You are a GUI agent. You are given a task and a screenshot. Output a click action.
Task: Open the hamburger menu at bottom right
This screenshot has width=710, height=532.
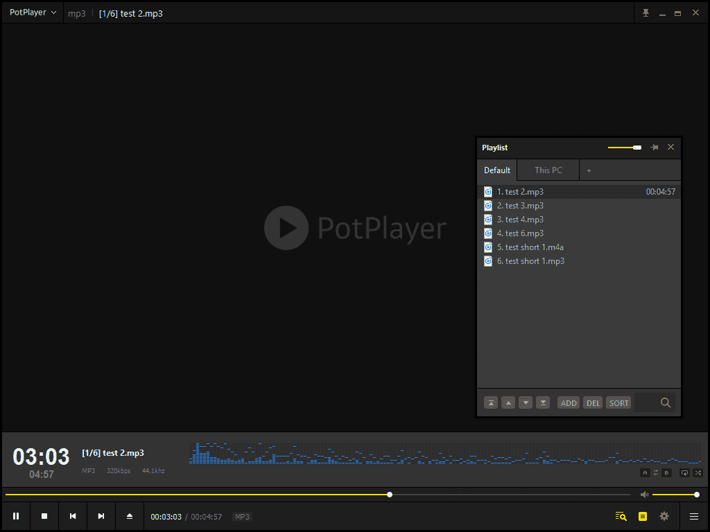click(x=693, y=516)
